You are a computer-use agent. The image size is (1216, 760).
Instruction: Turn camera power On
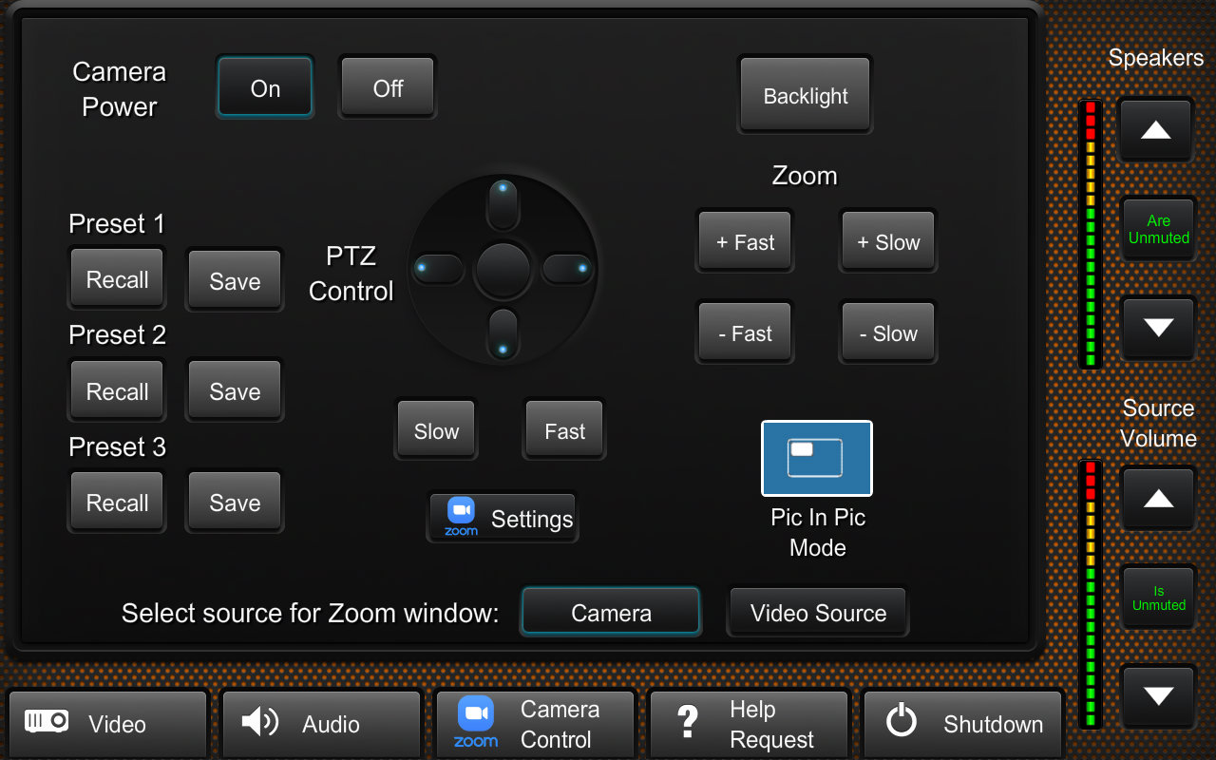click(x=265, y=87)
